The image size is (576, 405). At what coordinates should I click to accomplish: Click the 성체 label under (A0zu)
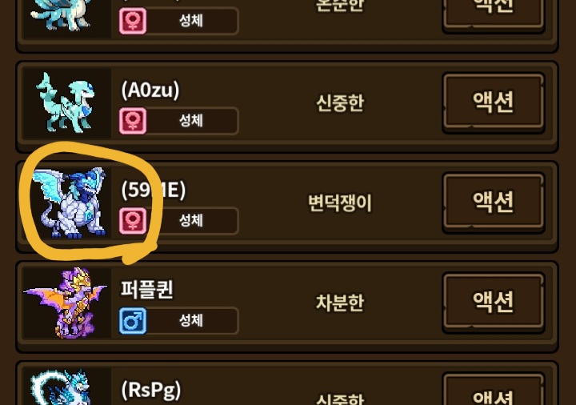[x=191, y=121]
